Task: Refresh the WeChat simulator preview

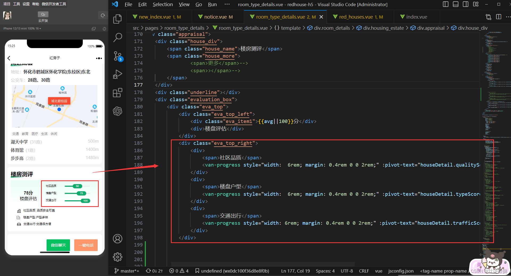Action: tap(103, 15)
